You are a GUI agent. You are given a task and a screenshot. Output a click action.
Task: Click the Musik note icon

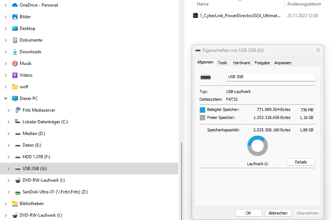coord(15,63)
